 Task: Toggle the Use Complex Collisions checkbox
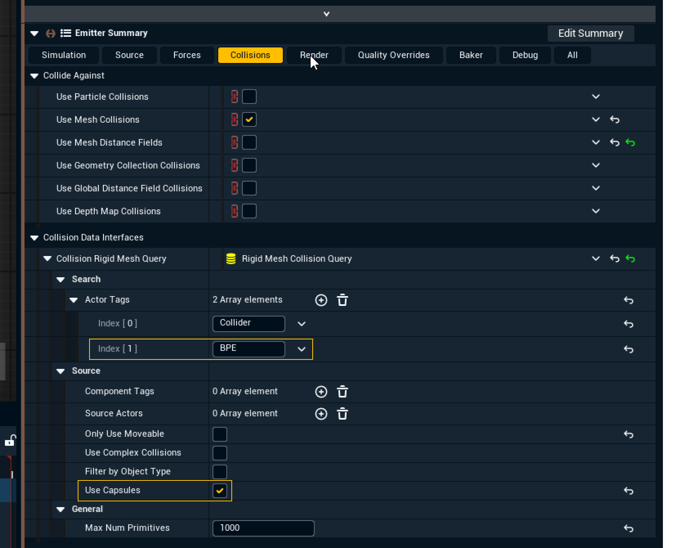pyautogui.click(x=220, y=453)
